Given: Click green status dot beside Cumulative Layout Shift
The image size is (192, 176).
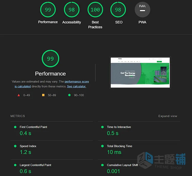Looking at the screenshot, I should click(102, 165).
